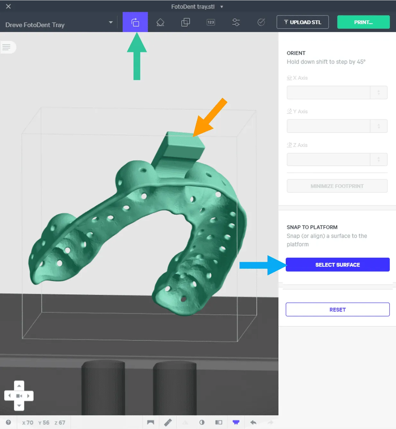Click the warning triangle icon in bottom bar
The image size is (396, 429).
point(185,422)
